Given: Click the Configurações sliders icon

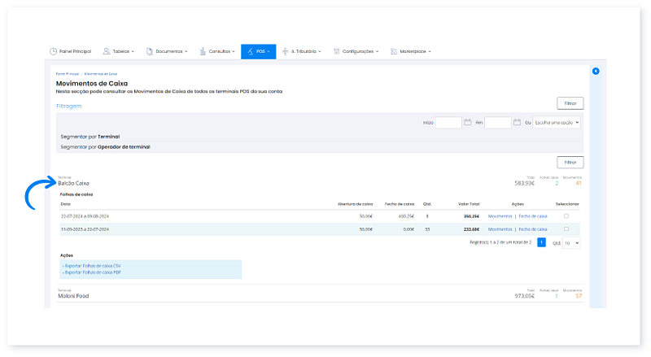Looking at the screenshot, I should 336,51.
